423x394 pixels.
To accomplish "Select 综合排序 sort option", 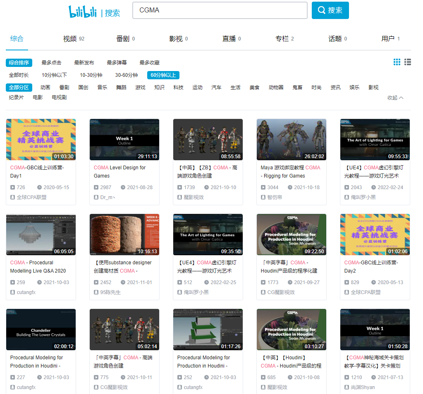I will (19, 62).
